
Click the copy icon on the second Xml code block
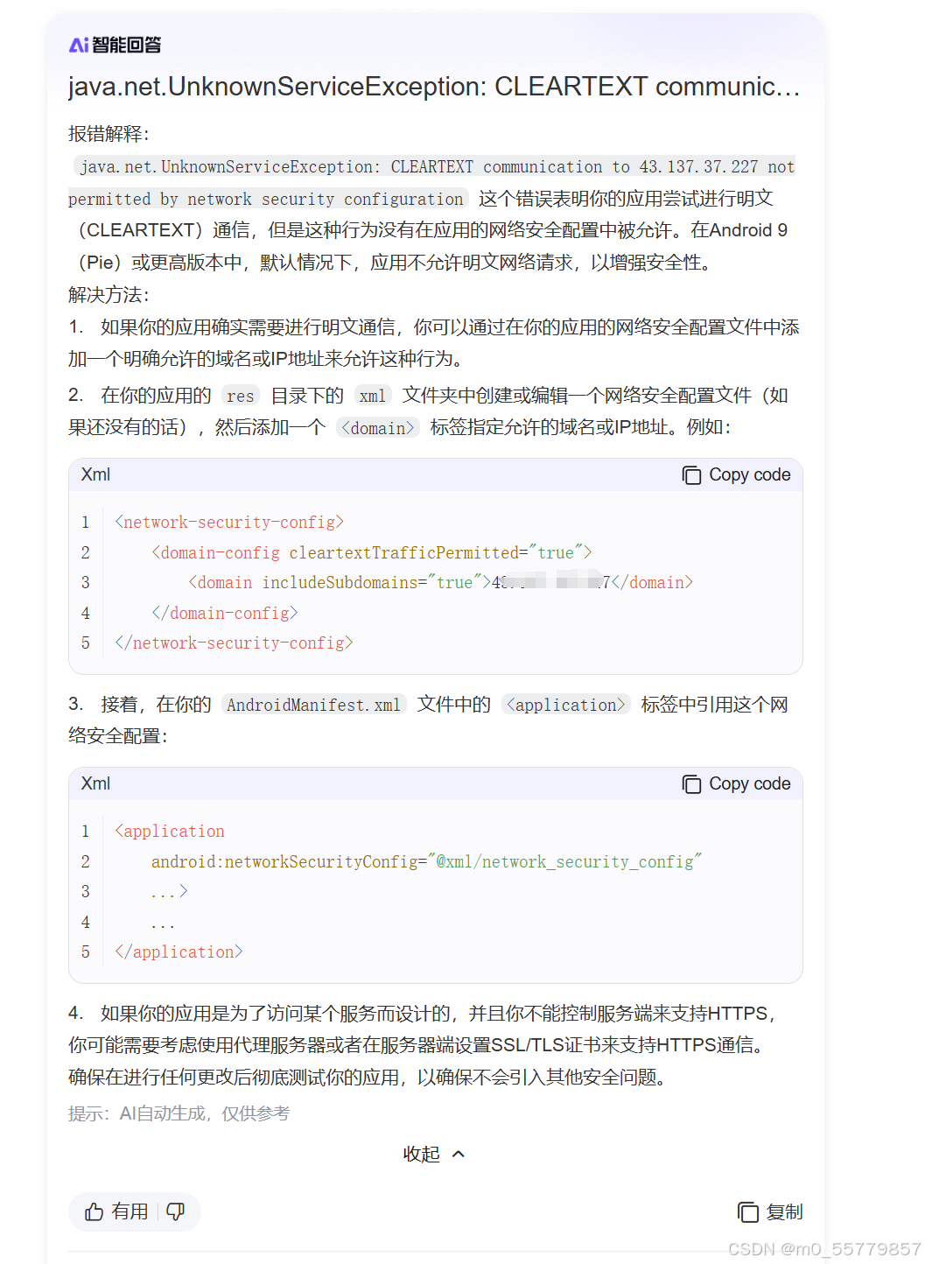[690, 783]
